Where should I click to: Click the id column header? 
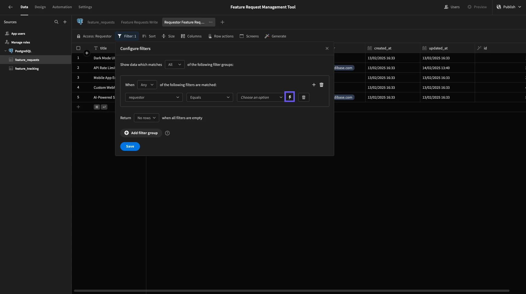pyautogui.click(x=500, y=48)
